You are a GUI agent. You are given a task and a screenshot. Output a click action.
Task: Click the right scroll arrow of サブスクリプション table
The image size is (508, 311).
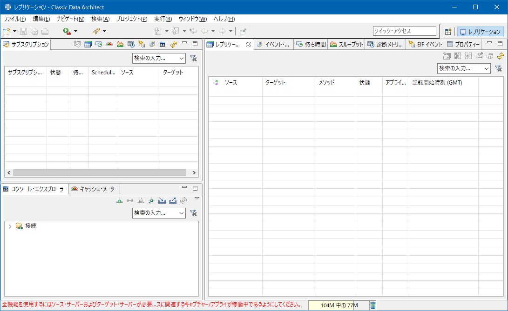tap(194, 173)
